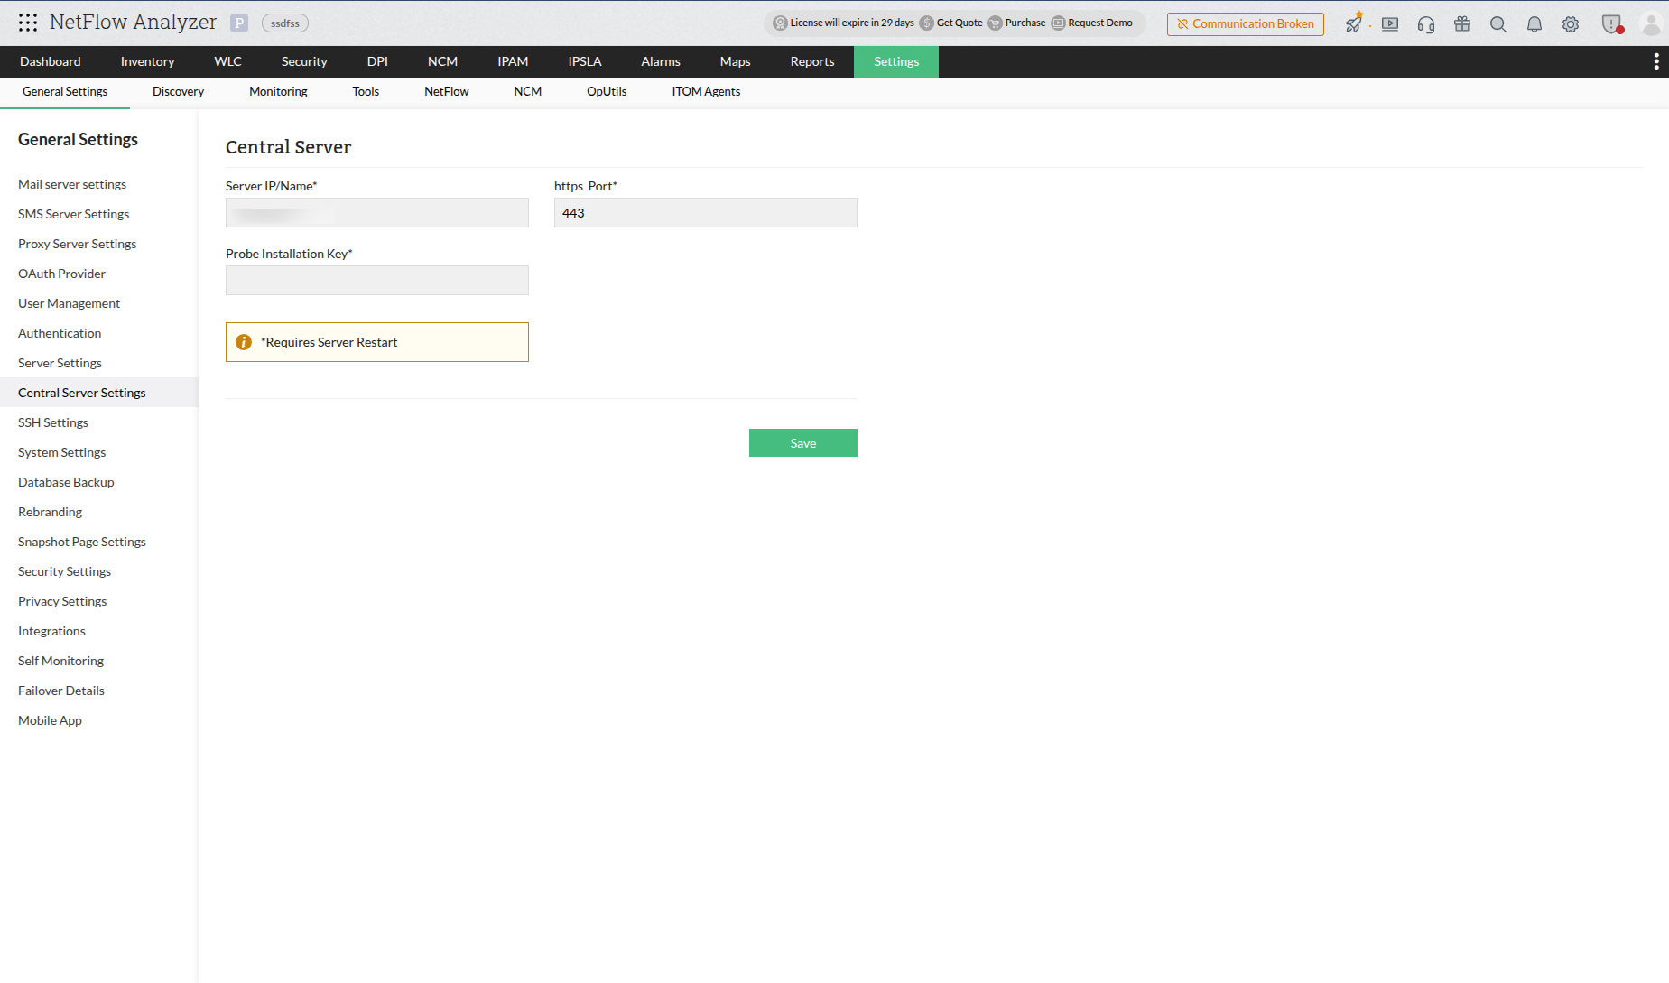This screenshot has width=1669, height=983.
Task: Open Authentication settings
Action: click(59, 332)
